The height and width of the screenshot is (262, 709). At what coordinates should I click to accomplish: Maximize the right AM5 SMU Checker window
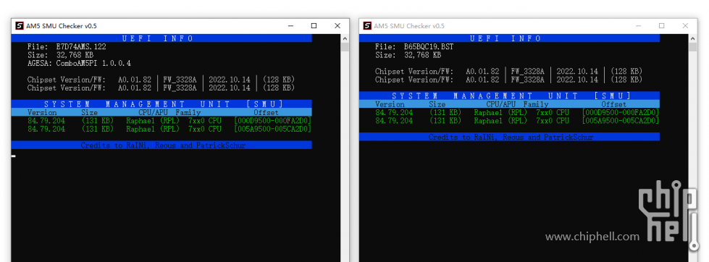(x=661, y=26)
